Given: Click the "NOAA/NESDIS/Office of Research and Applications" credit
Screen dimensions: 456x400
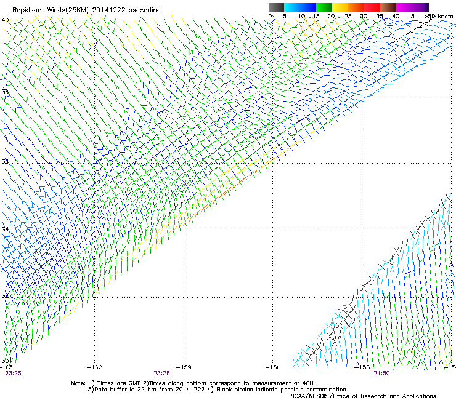Looking at the screenshot, I should 363,396.
